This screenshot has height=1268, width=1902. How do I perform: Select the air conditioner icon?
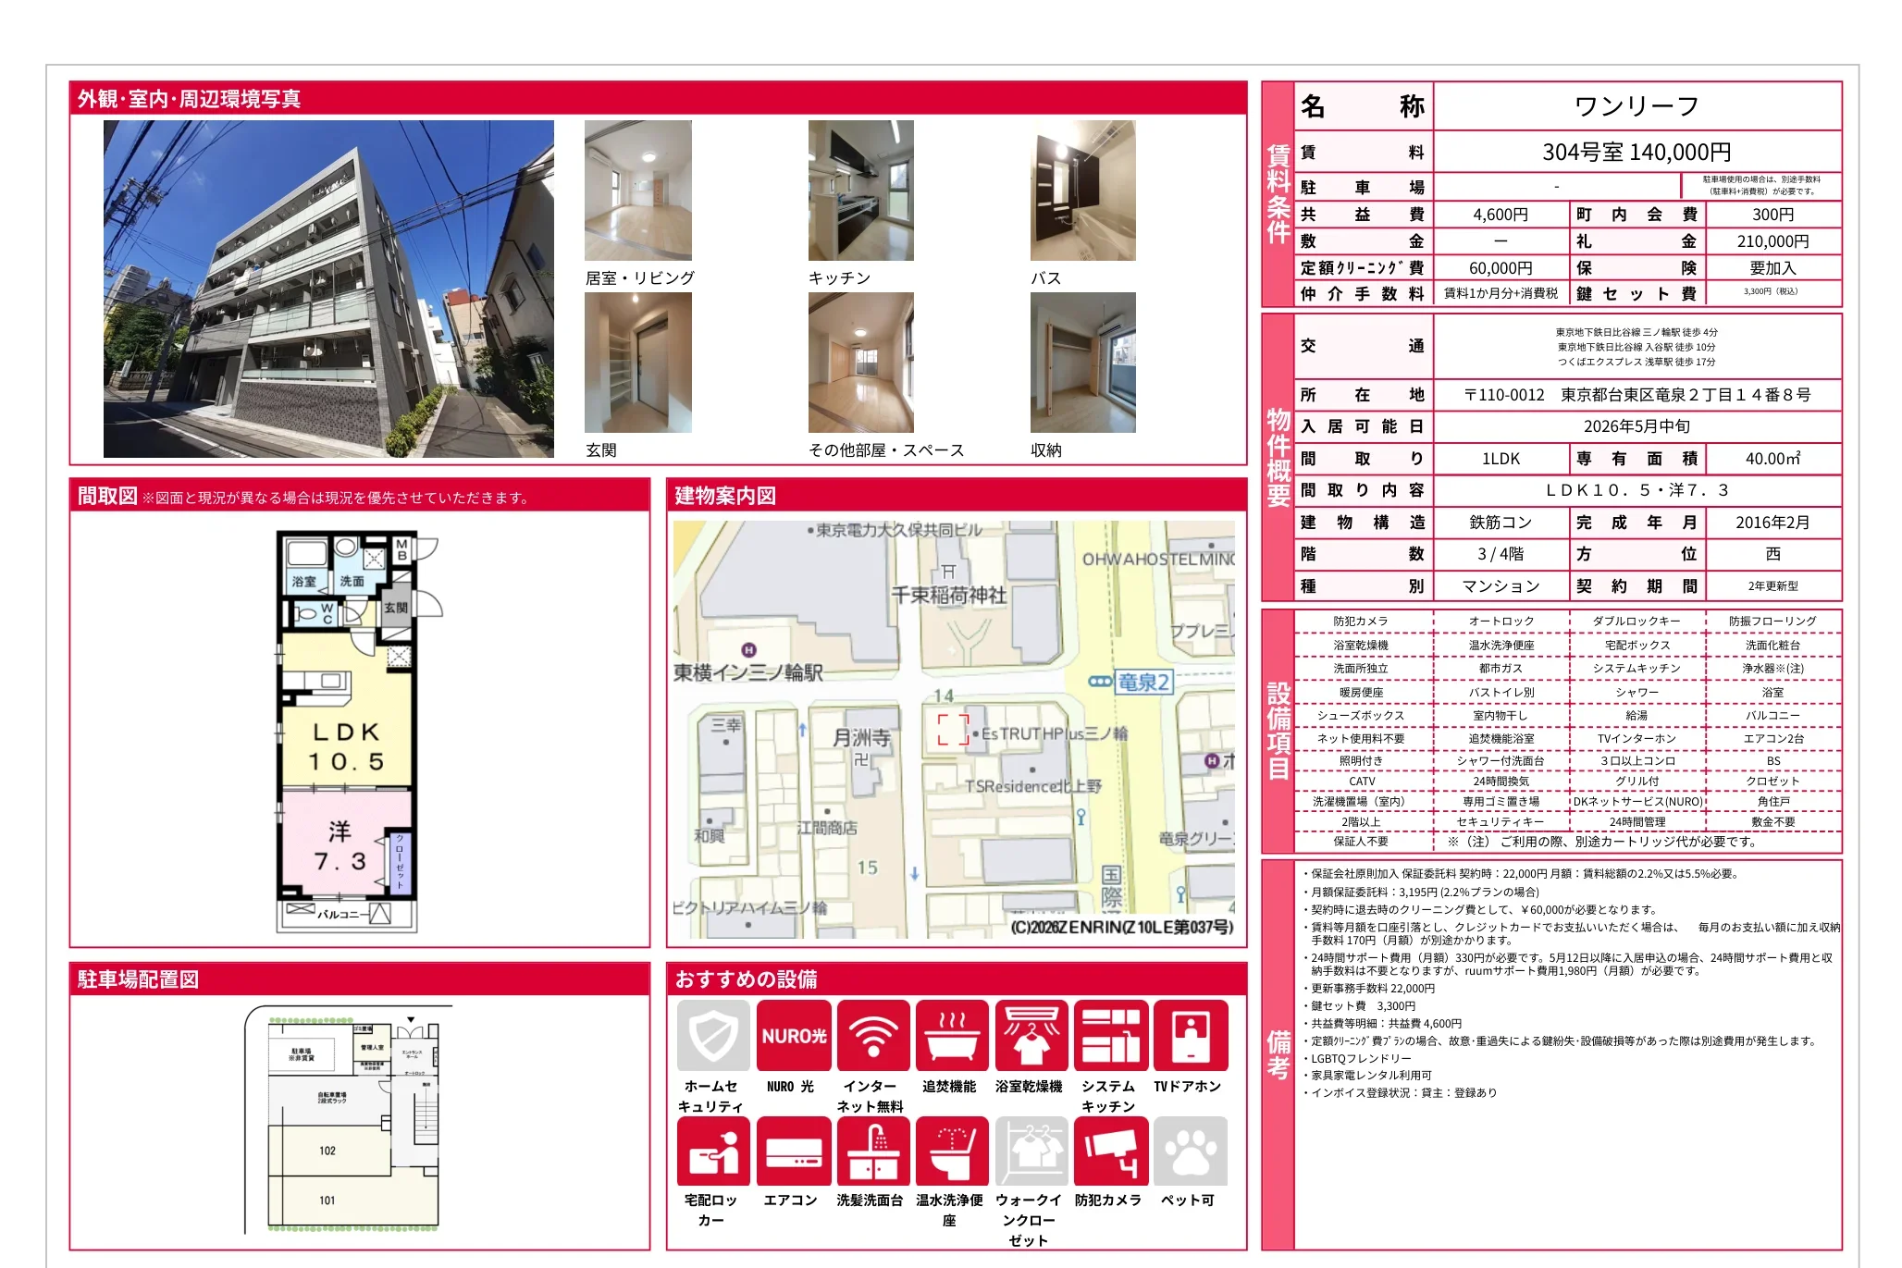(793, 1151)
